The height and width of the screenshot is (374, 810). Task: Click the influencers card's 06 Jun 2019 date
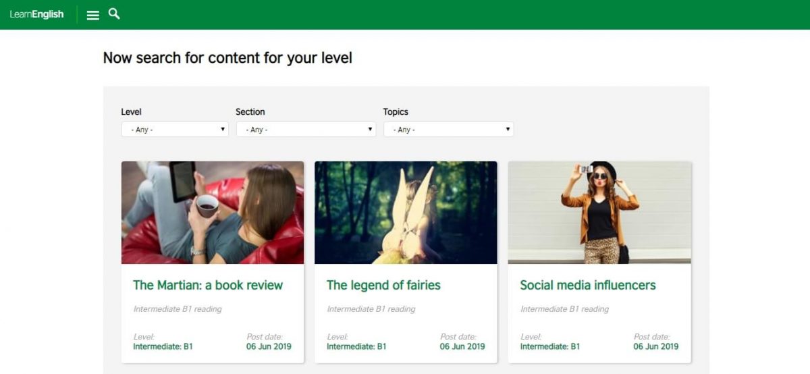[x=655, y=346]
